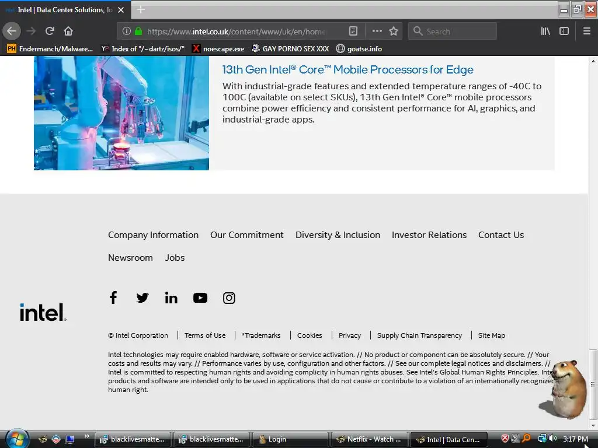
Task: Open the Firefox hamburger menu
Action: click(x=586, y=32)
